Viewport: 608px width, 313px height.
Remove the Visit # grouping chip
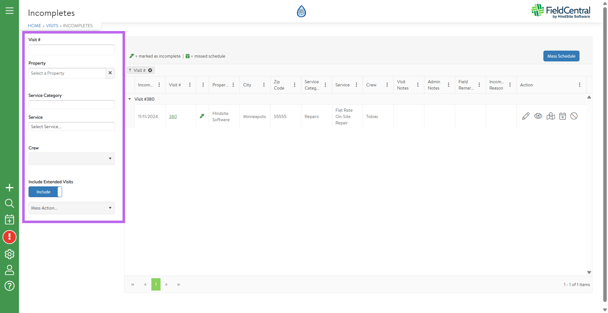[x=150, y=70]
